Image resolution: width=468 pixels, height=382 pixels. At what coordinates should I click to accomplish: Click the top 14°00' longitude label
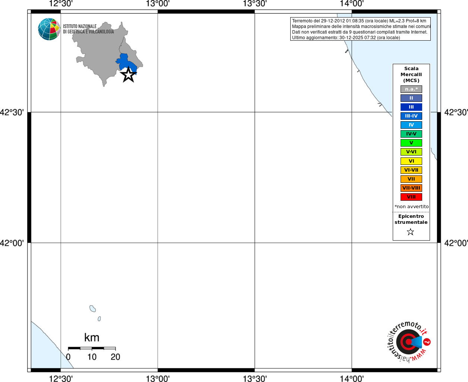(352, 4)
